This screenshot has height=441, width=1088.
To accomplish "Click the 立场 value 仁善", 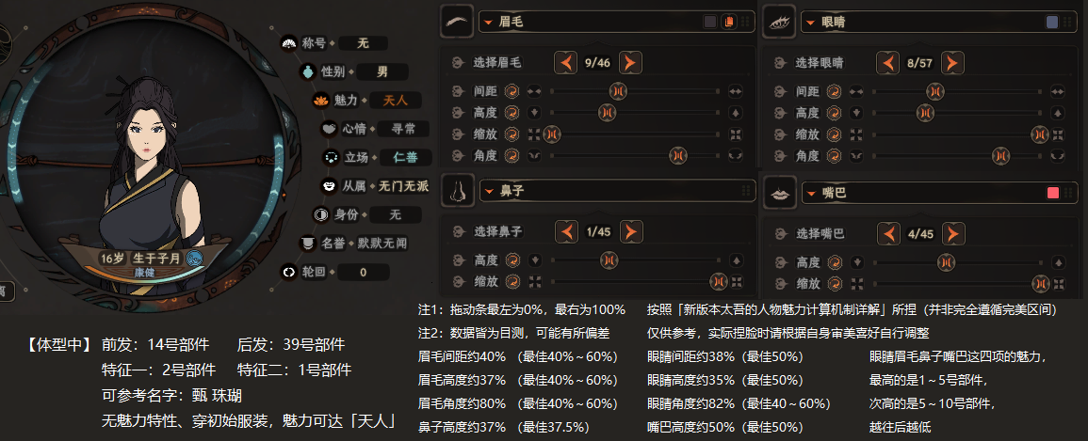I will coord(405,157).
